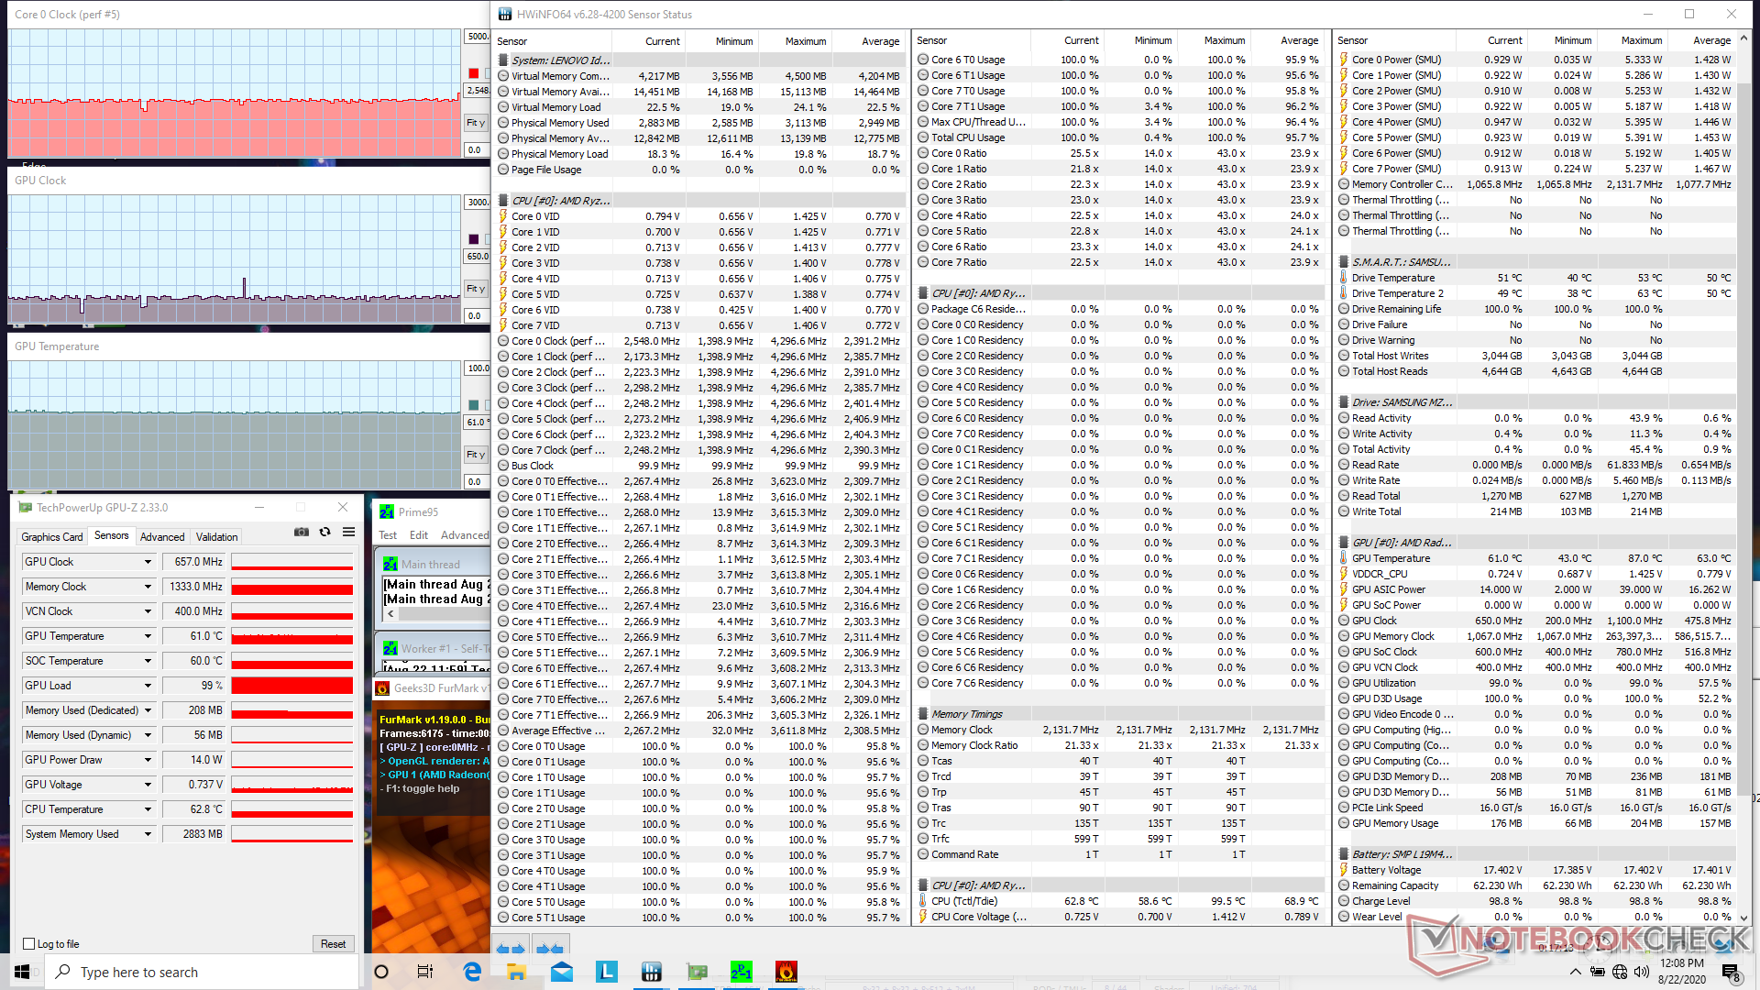Click Fit y in Core 0 Clock graph
Screen dimensions: 1760x990
476,123
